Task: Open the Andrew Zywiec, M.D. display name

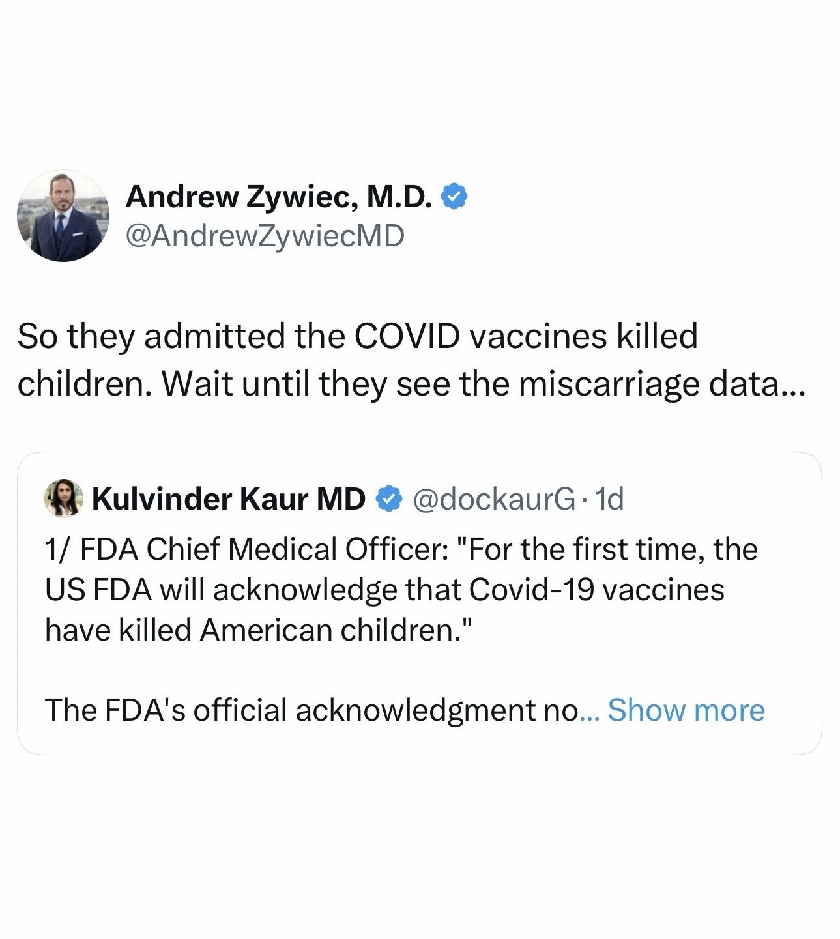Action: [279, 196]
